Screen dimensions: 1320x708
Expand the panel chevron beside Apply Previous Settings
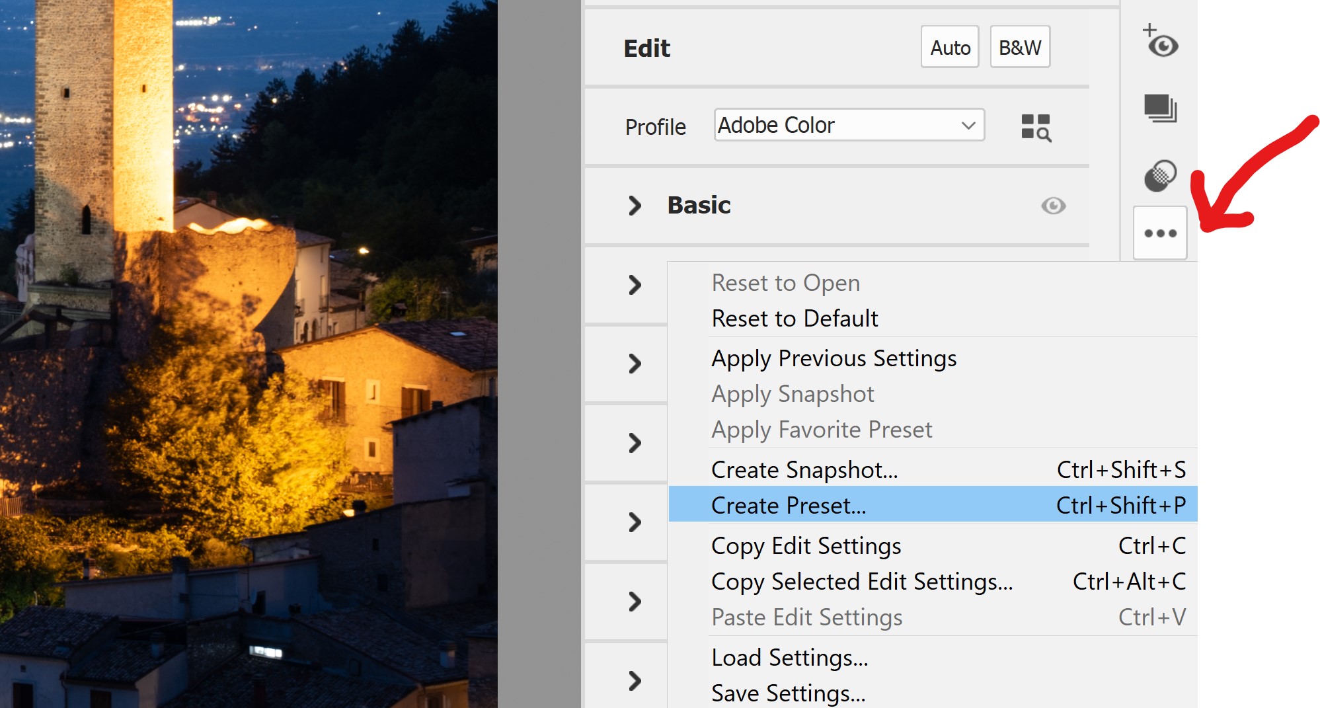pyautogui.click(x=635, y=364)
